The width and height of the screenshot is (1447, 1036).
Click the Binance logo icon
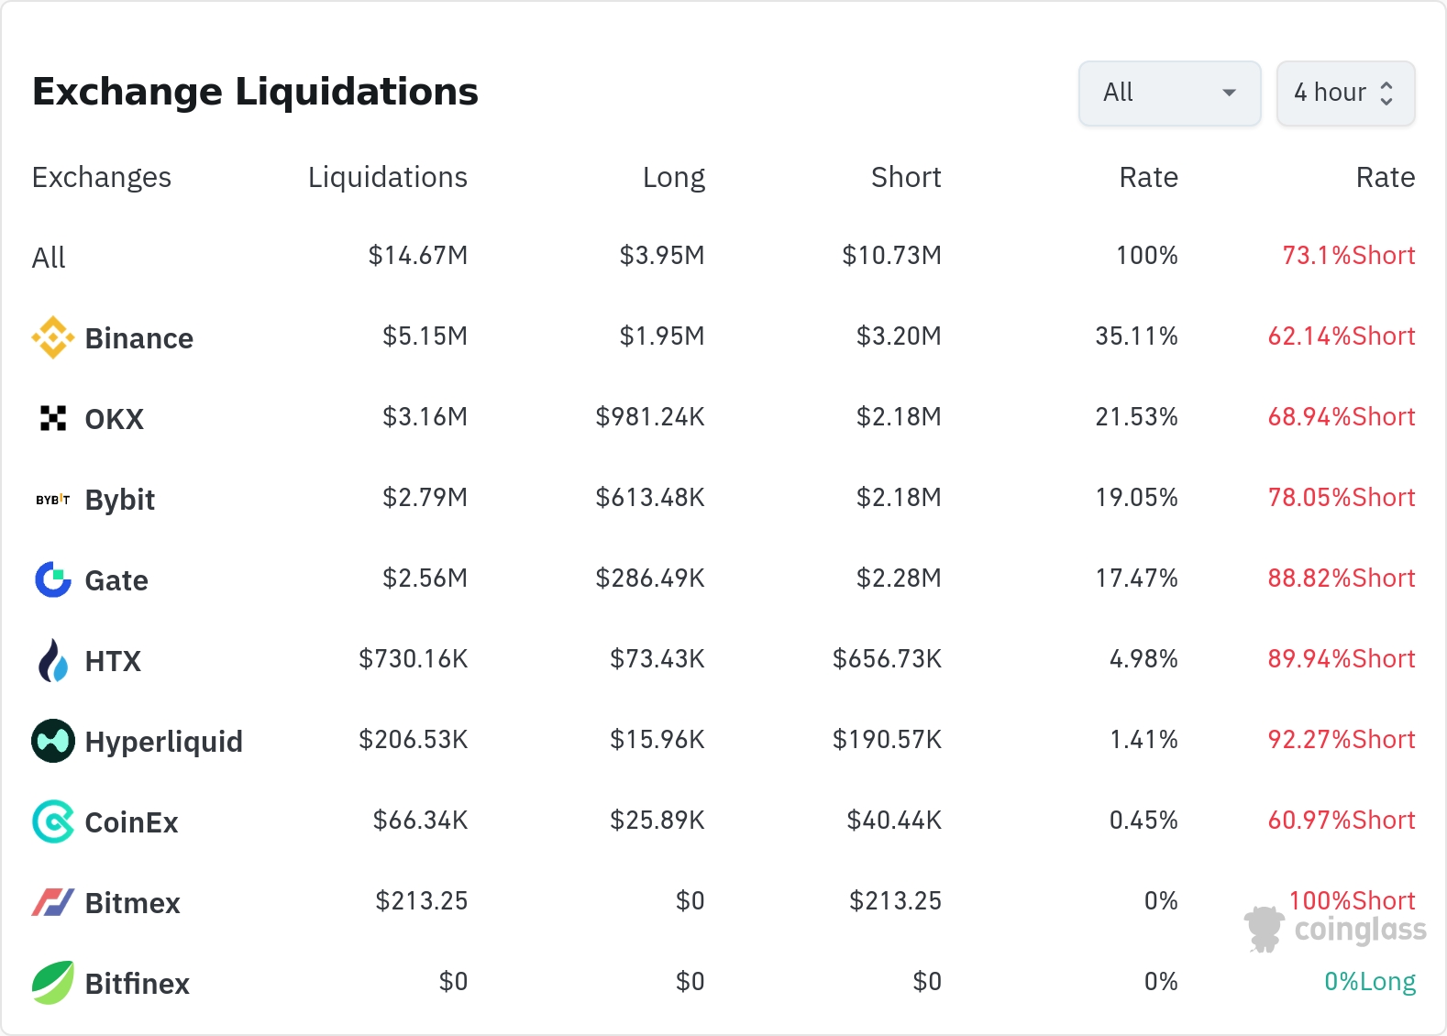[53, 337]
